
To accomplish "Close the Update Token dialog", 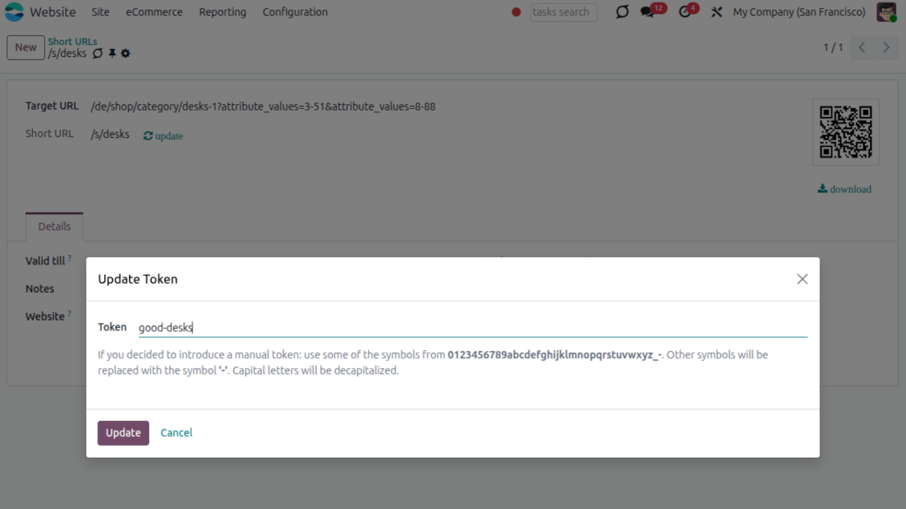I will pyautogui.click(x=802, y=279).
